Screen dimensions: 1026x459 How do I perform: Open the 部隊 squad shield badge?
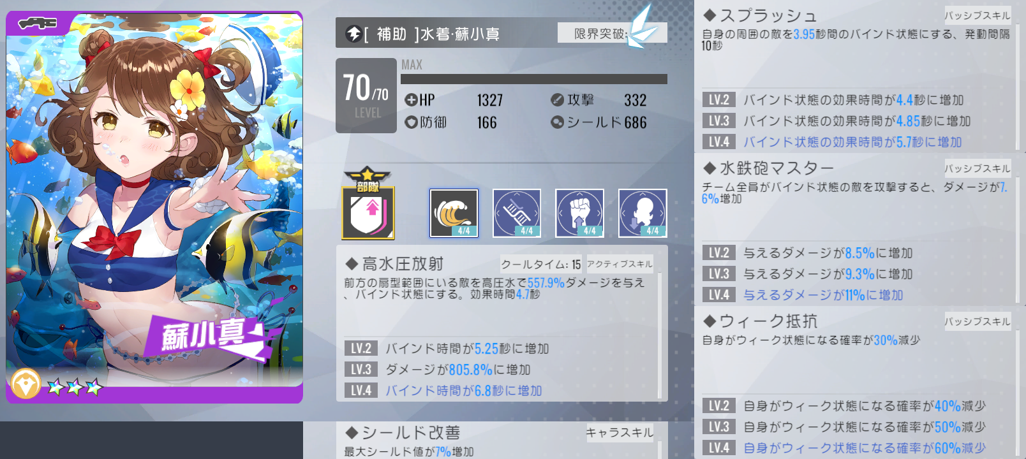(368, 204)
